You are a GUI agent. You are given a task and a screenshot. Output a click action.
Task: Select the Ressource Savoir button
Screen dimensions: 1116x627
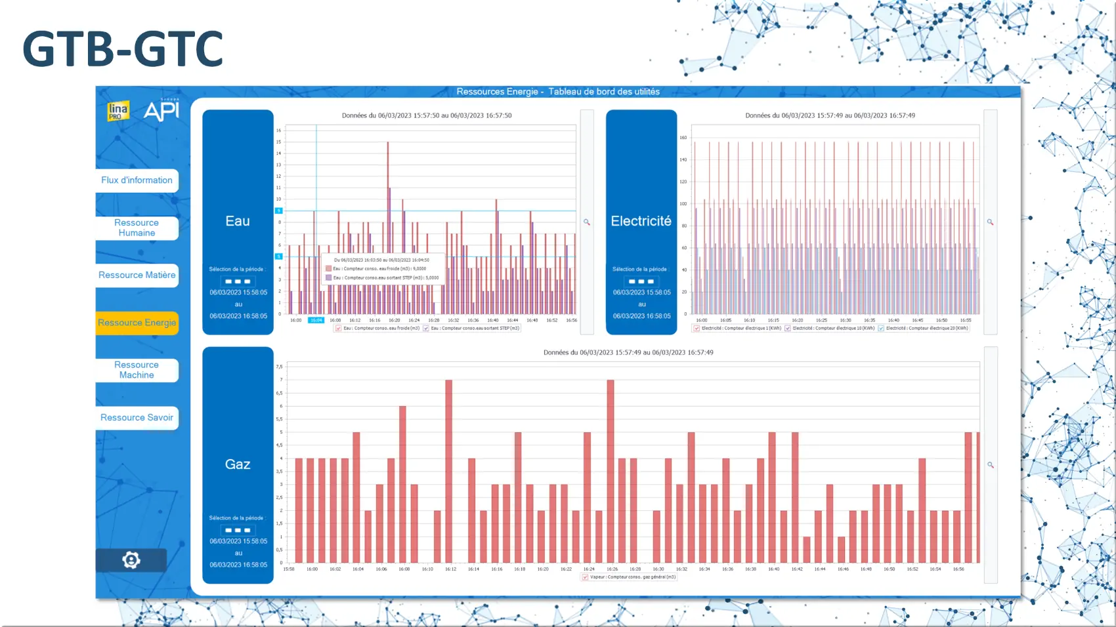pos(137,418)
